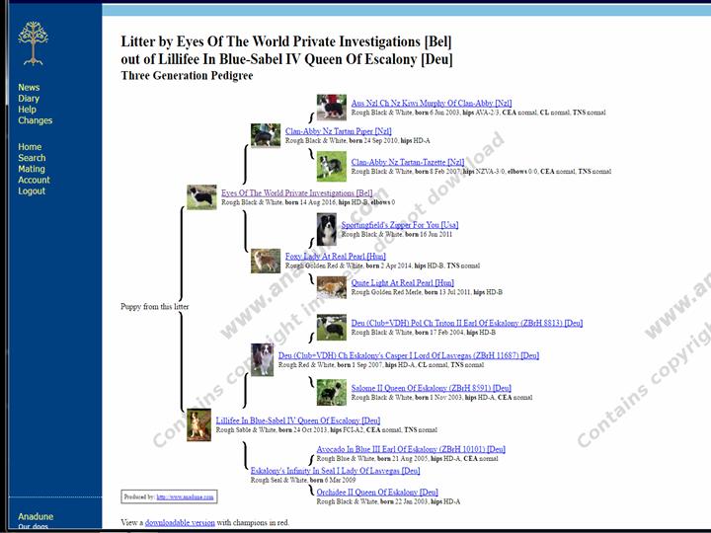
Task: Click Eyes Of The World dog photo
Action: click(201, 197)
